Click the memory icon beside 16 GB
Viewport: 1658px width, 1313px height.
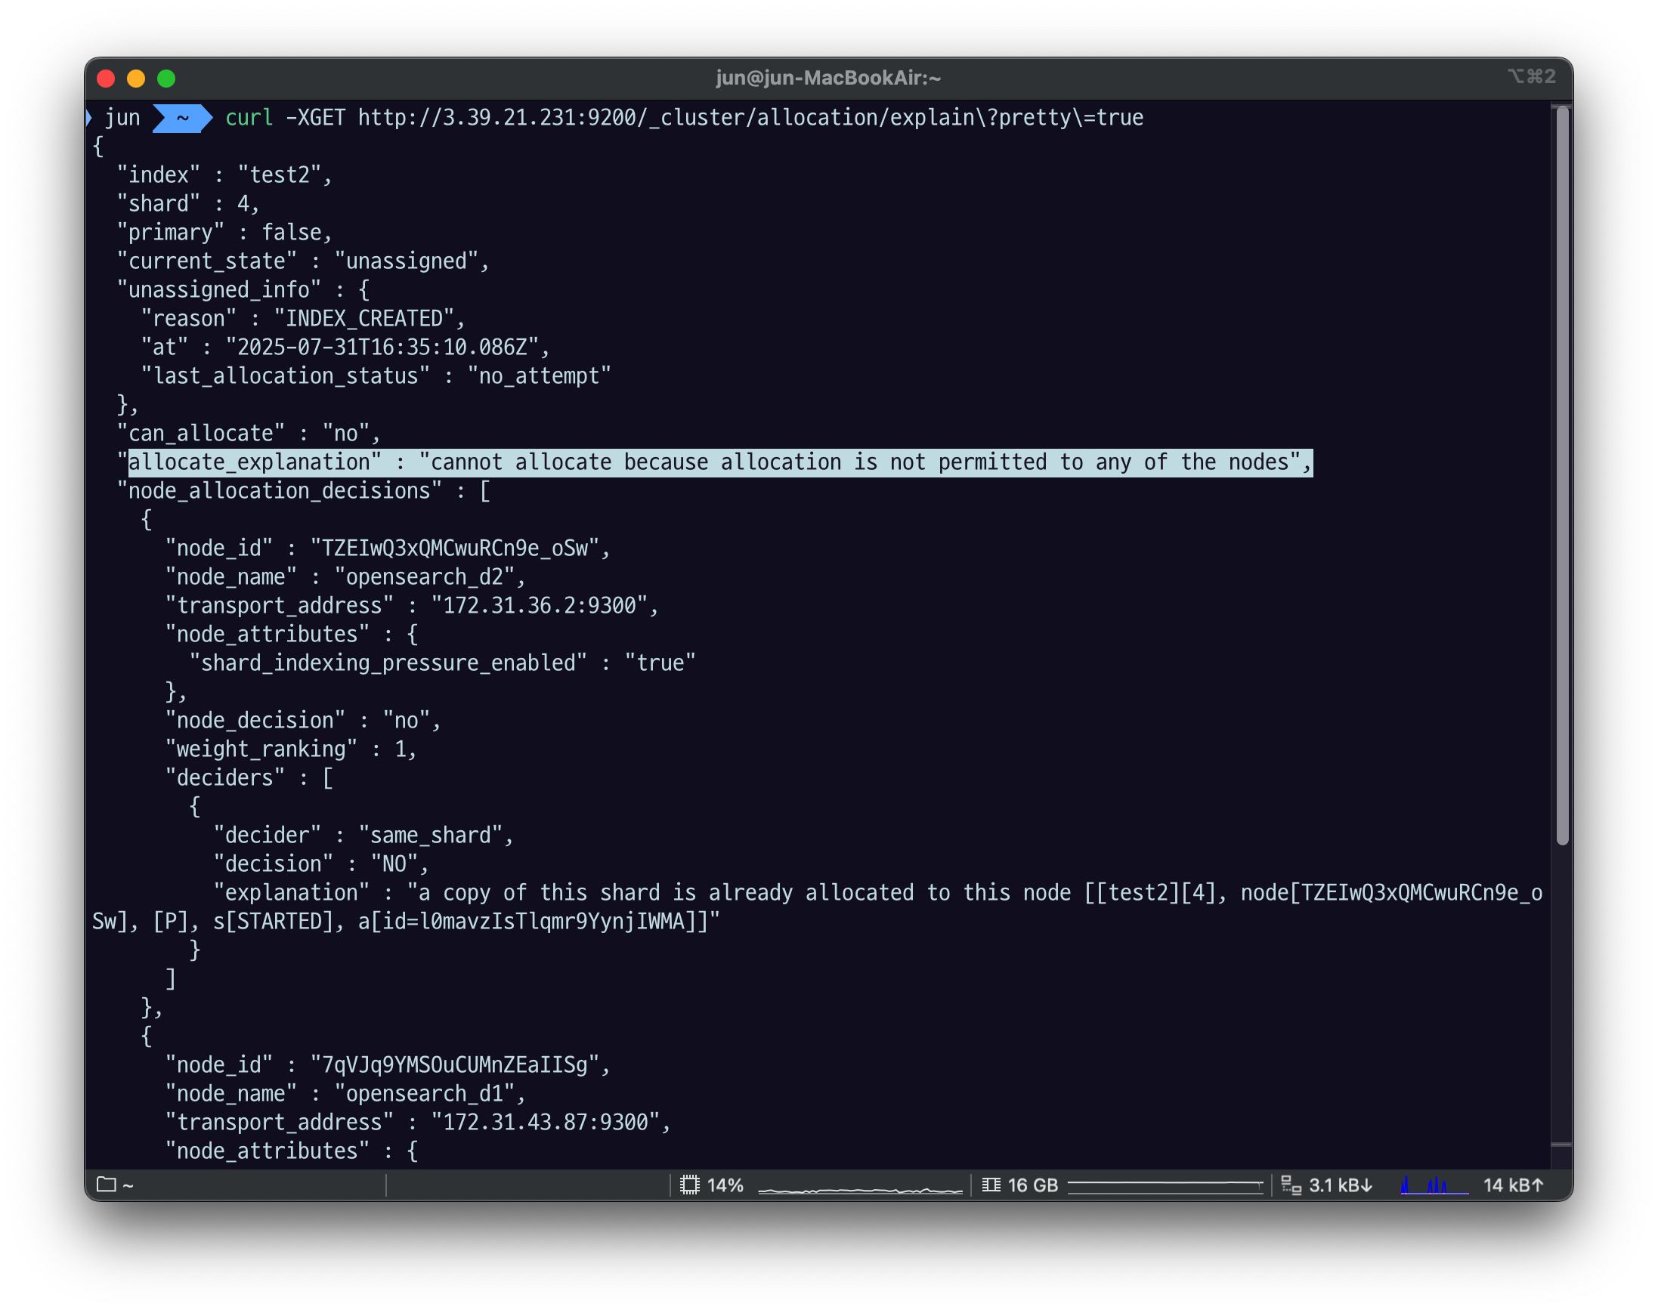coord(991,1185)
